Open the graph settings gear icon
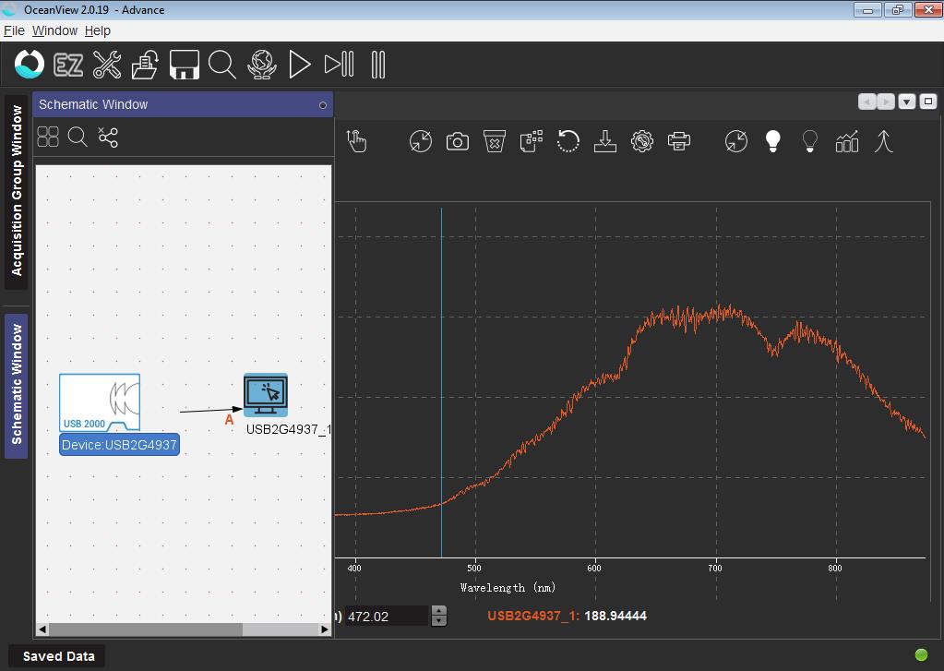This screenshot has height=671, width=944. (x=642, y=141)
